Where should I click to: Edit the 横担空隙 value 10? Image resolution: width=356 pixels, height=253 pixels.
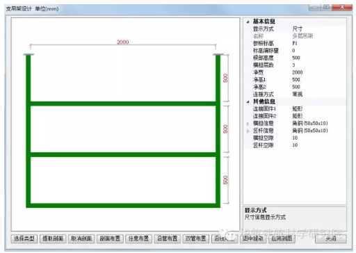tap(295, 138)
